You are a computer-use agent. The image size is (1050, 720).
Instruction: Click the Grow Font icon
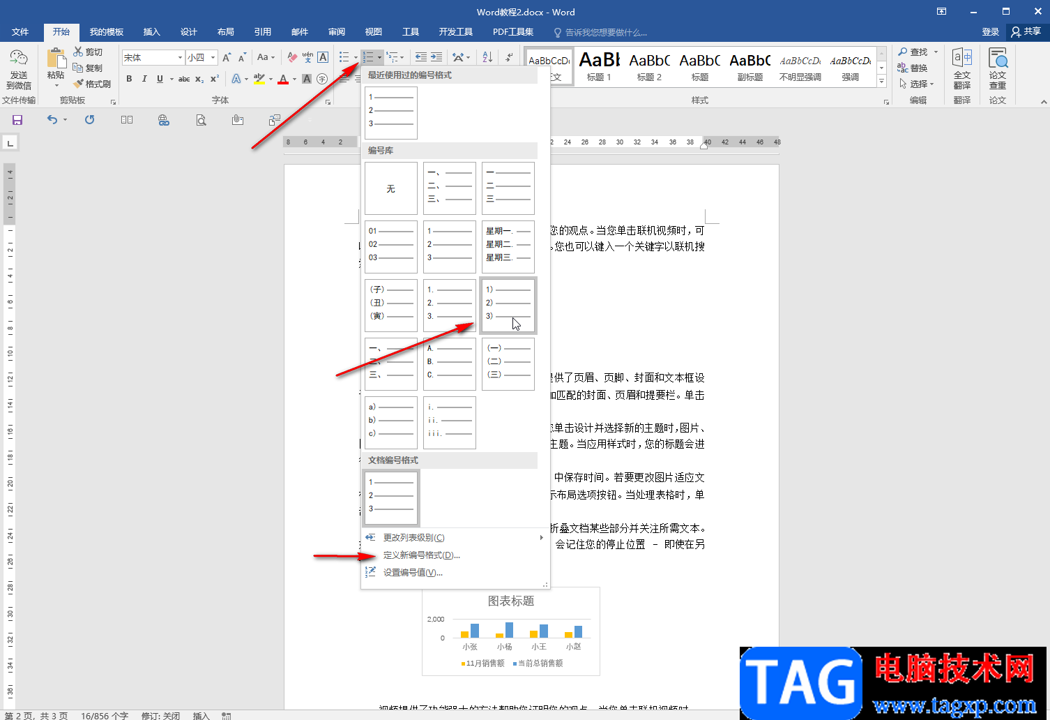[227, 57]
